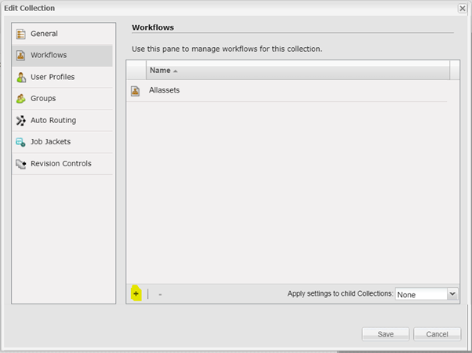Open the Auto Routing pane label
This screenshot has width=472, height=353.
[53, 120]
